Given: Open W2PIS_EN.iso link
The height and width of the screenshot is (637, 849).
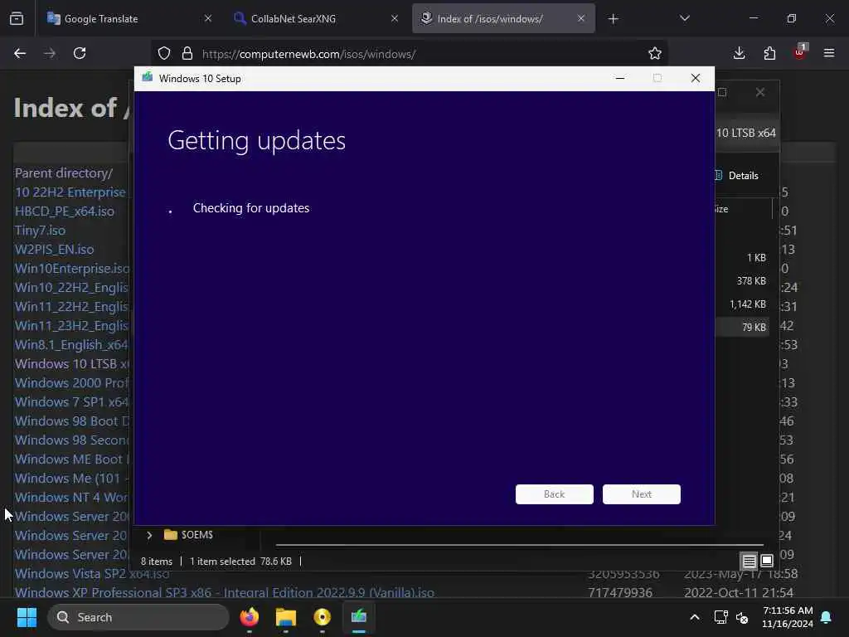Looking at the screenshot, I should click(54, 249).
